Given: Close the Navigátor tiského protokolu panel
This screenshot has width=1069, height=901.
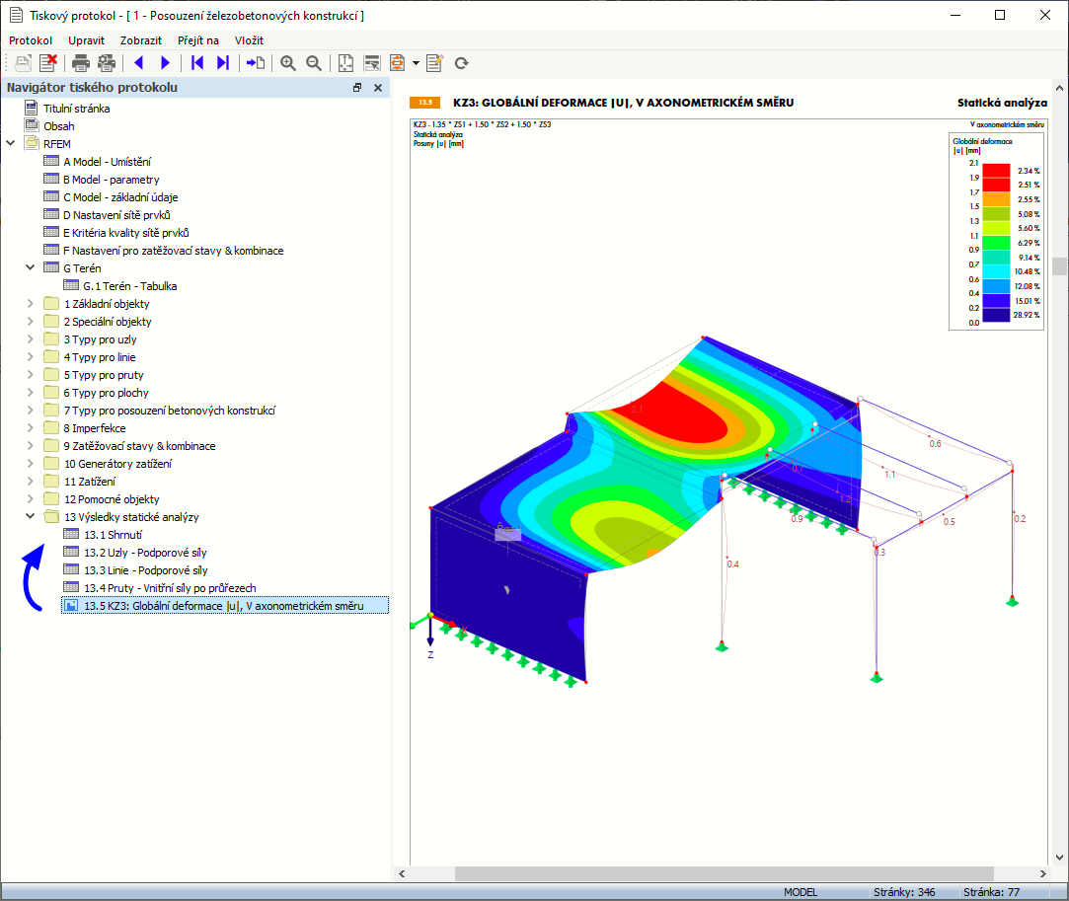Looking at the screenshot, I should pos(378,87).
